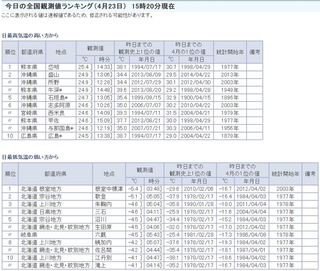Viewport: 320px width, 271px height.
Task: Select the 北海道 日高地方 region cell
Action: (41, 212)
